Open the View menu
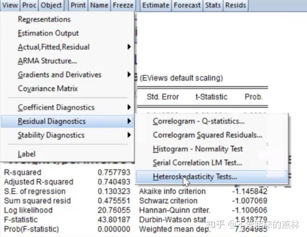Screen dimensions: 307x237 click(9, 5)
